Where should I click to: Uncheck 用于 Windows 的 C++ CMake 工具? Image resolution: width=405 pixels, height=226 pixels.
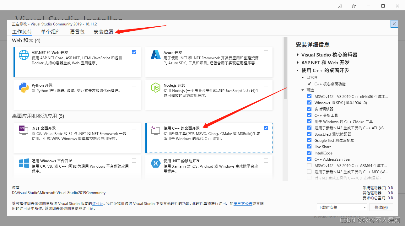coord(309,121)
